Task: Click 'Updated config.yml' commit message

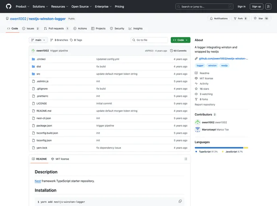Action: click(108, 59)
